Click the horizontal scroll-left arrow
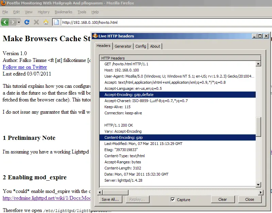Viewport: 272px width, 213px height. pyautogui.click(x=100, y=192)
